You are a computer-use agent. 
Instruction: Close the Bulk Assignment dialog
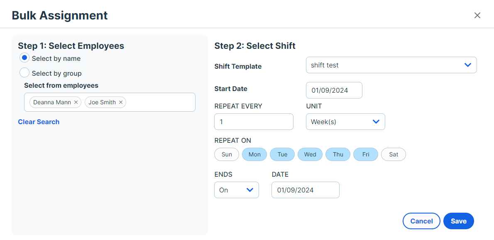477,15
